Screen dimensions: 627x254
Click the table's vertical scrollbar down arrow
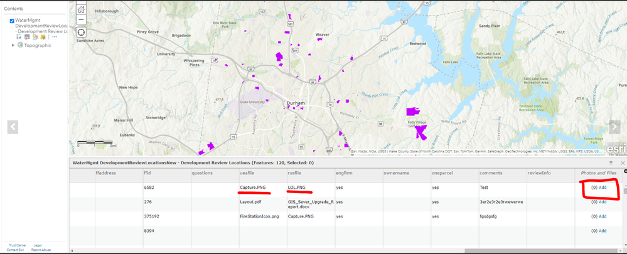pyautogui.click(x=625, y=245)
